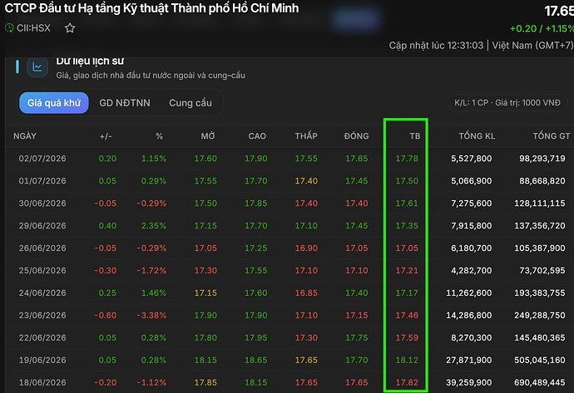Select the Giá quá khứ tab
Screen dimensions: 574x393
pyautogui.click(x=54, y=103)
